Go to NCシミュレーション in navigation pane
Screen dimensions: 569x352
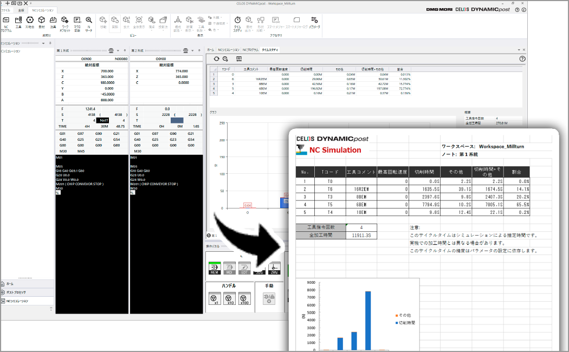tap(27, 301)
